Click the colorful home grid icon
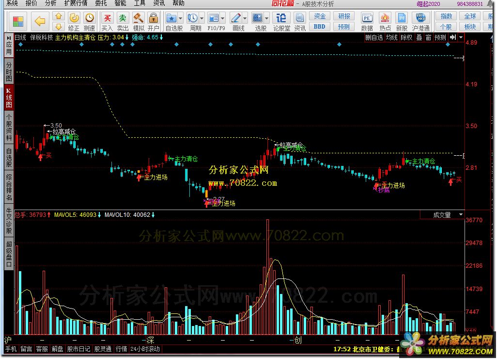Viewport: 497px width, 359px height. (18, 21)
